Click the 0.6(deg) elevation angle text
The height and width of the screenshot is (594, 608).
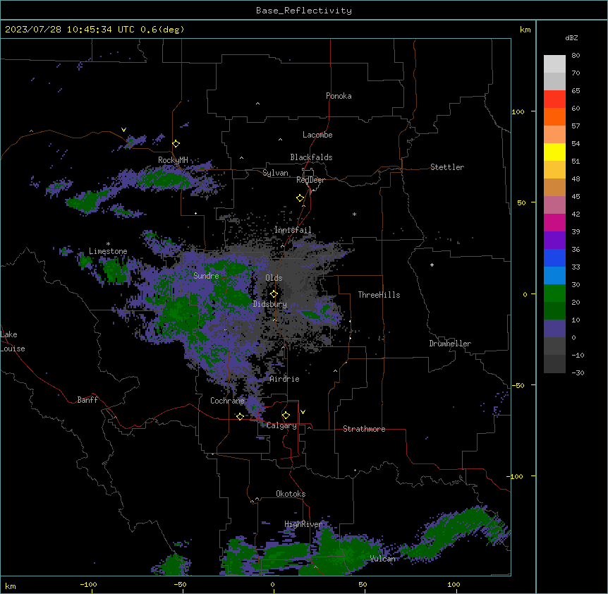click(x=162, y=30)
